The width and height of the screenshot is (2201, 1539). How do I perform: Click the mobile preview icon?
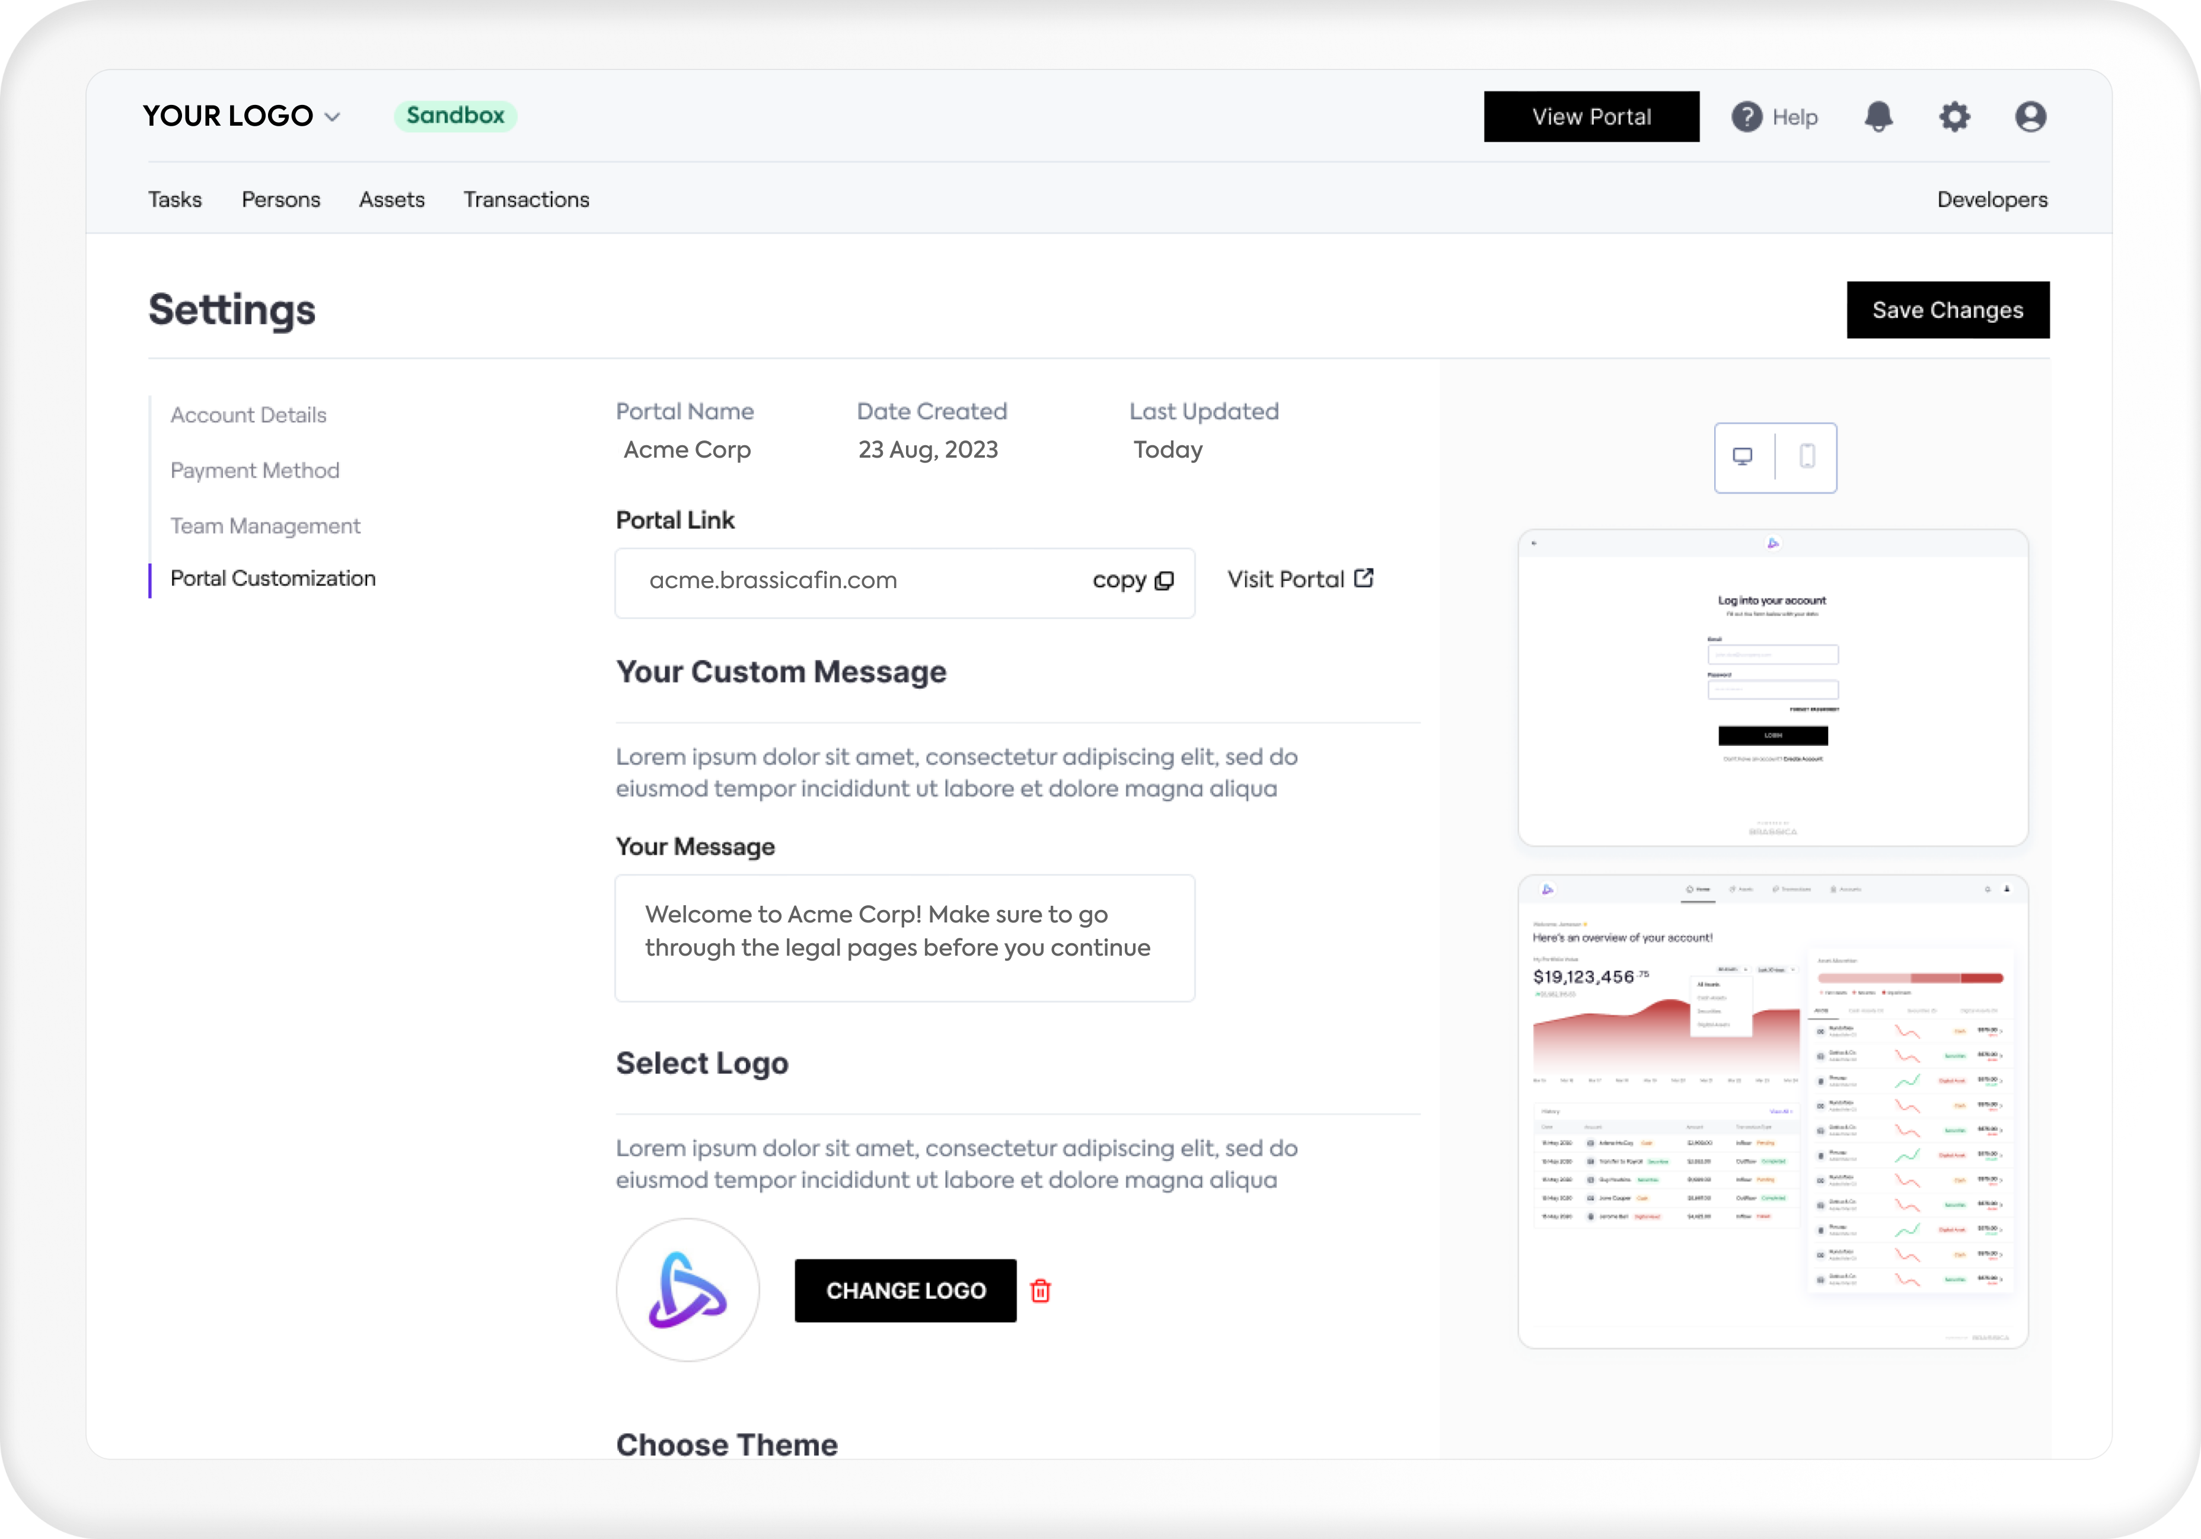coord(1808,455)
